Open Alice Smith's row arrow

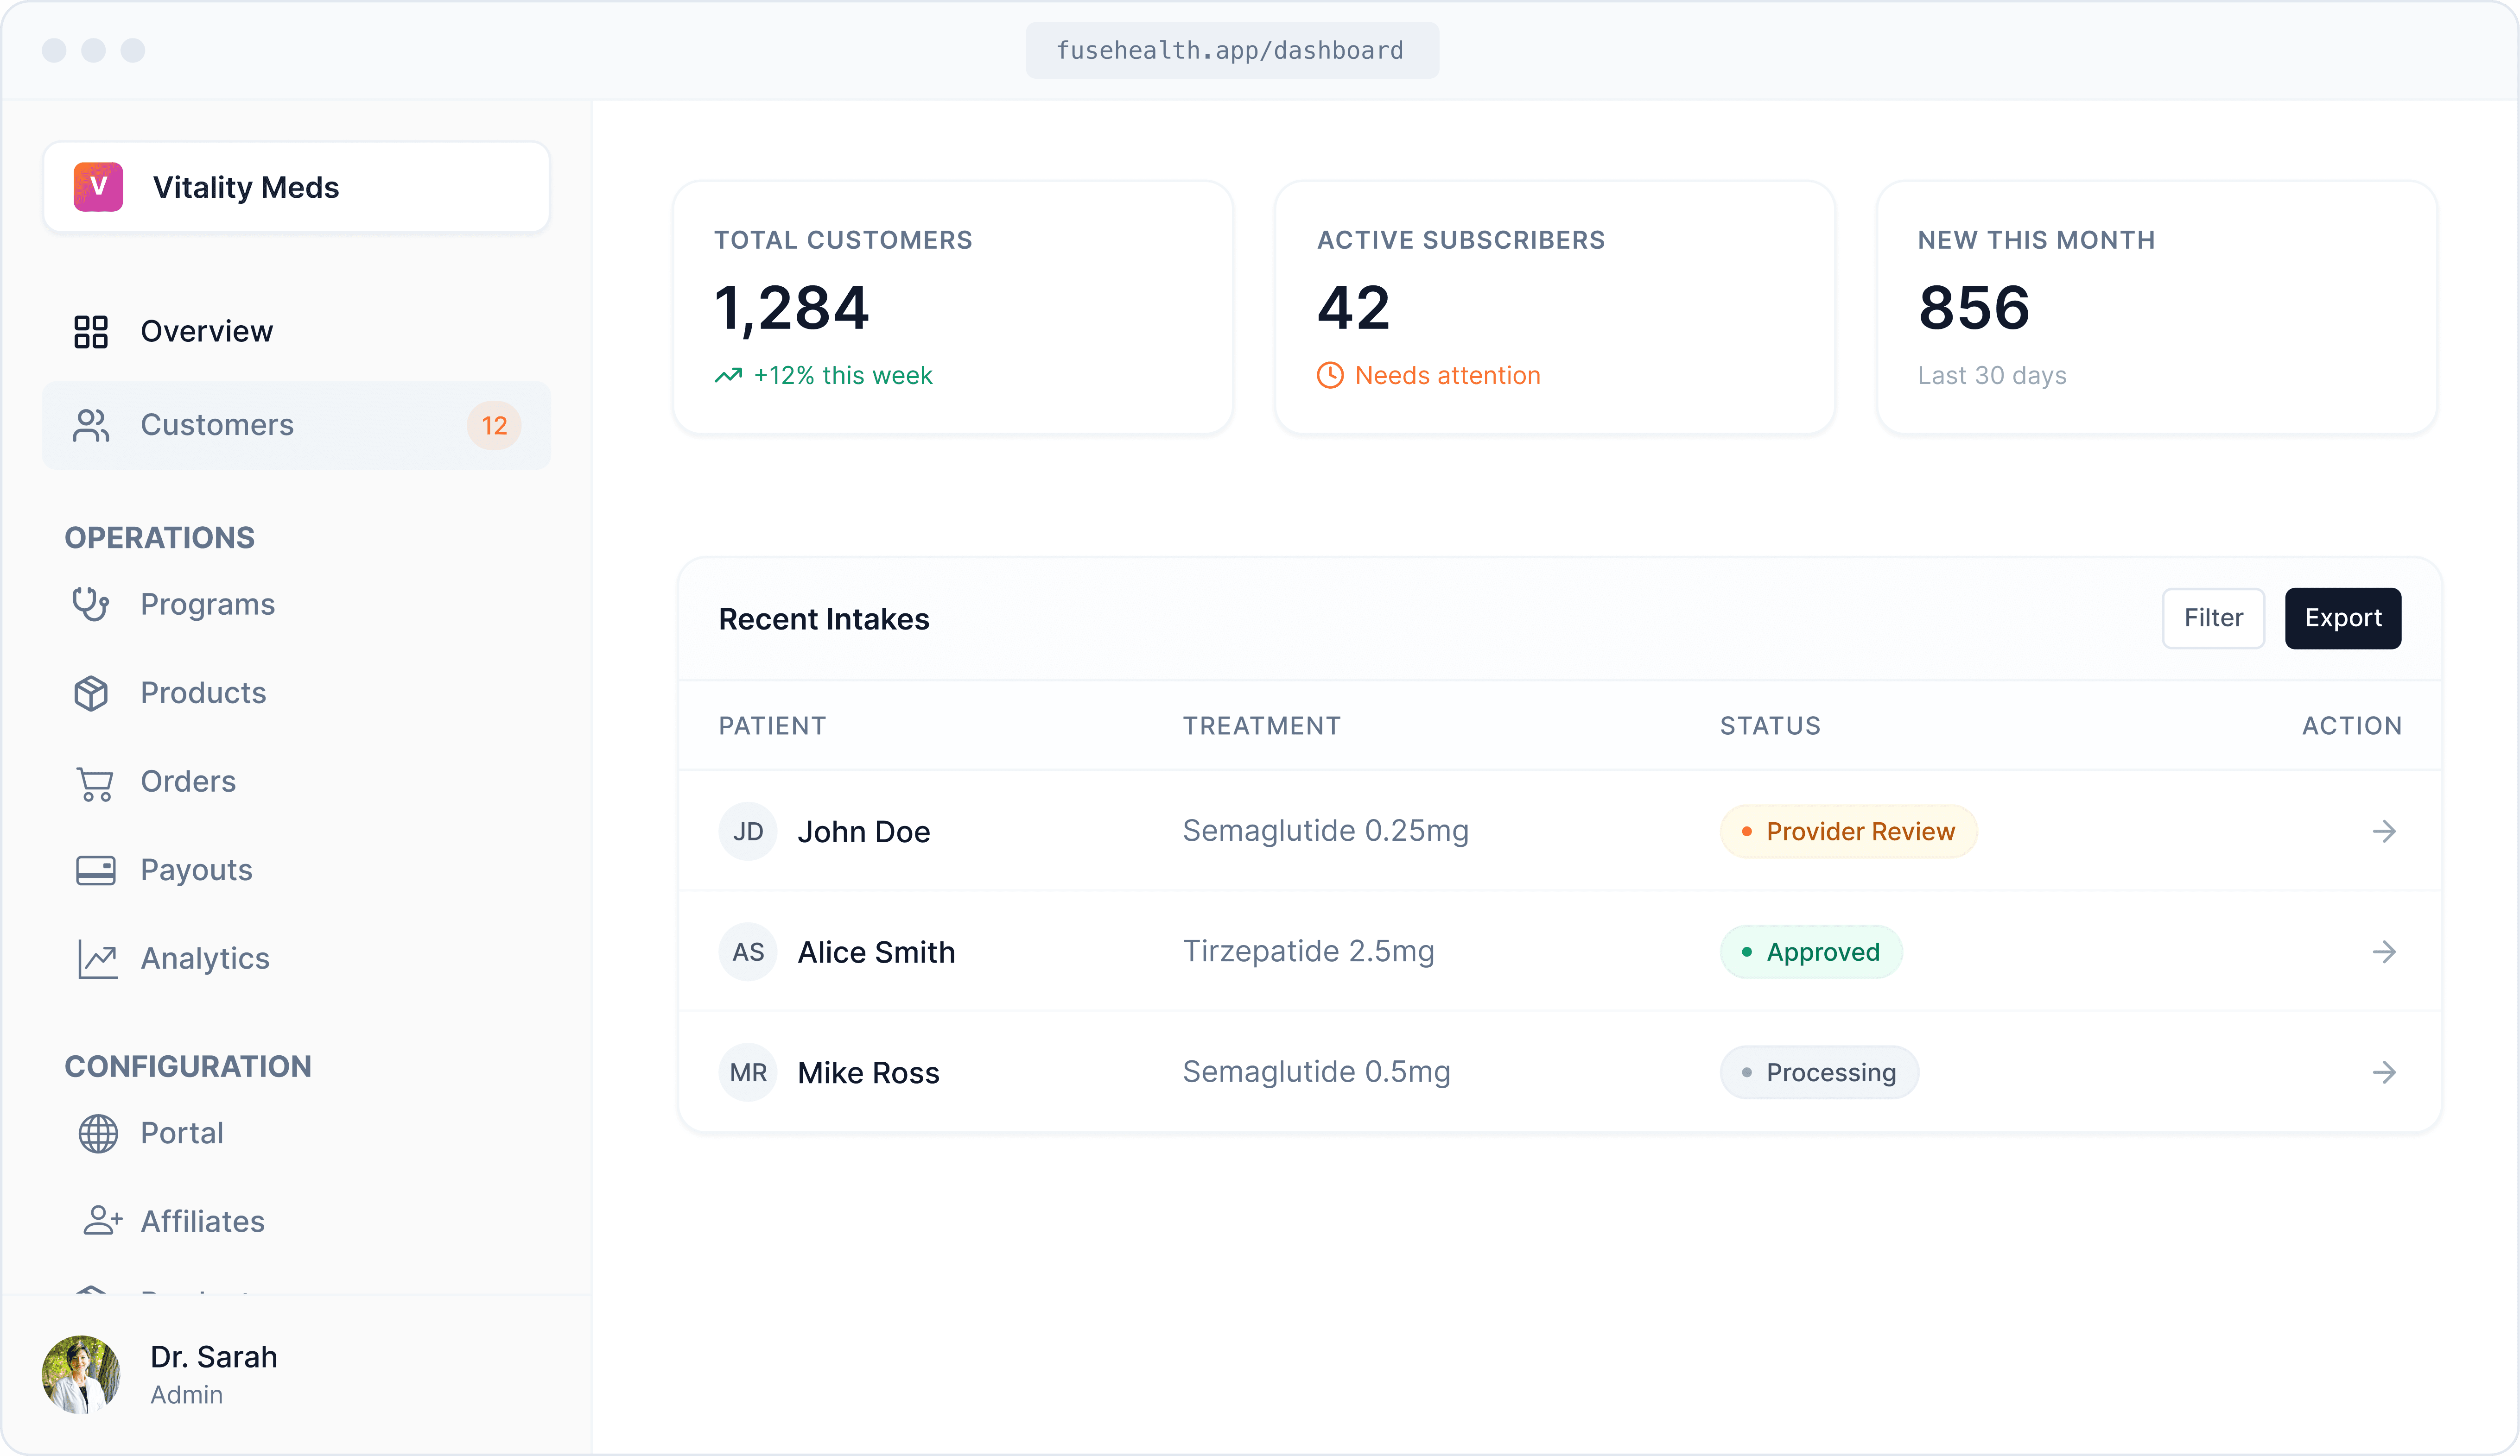tap(2384, 952)
